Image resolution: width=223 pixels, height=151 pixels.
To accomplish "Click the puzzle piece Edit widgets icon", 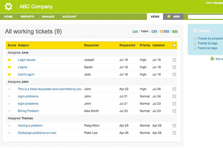I will pyautogui.click(x=212, y=59).
